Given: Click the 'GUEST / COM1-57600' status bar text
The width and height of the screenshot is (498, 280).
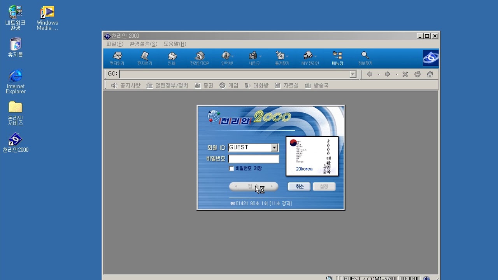Looking at the screenshot, I should coord(370,278).
